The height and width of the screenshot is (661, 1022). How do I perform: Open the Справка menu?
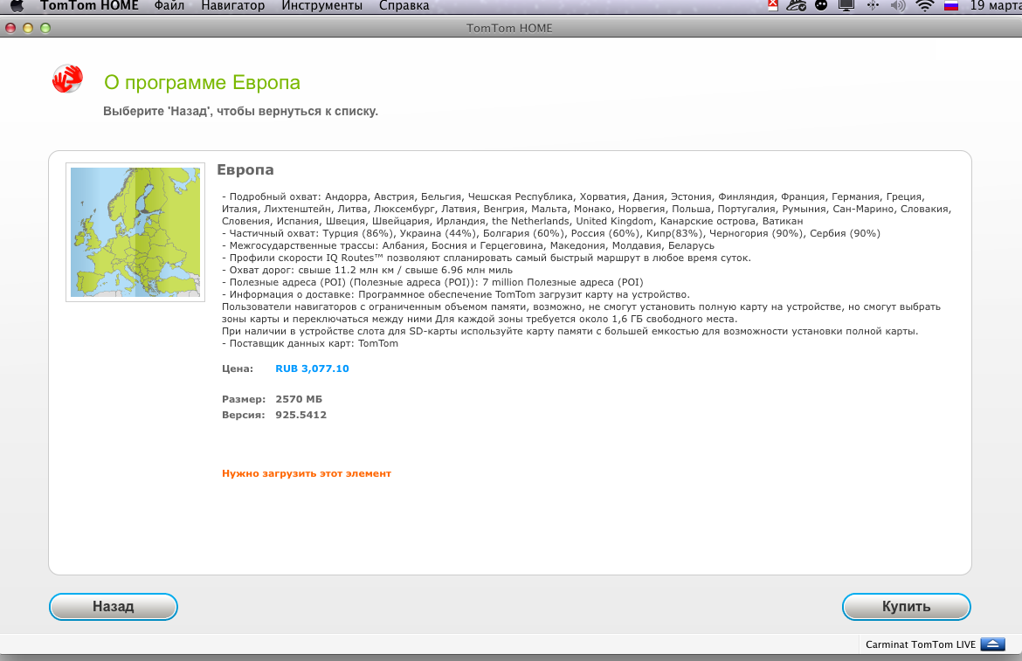(x=404, y=6)
